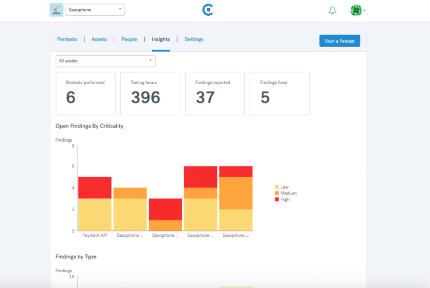This screenshot has height=288, width=430.
Task: Expand the user account menu arrow
Action: coord(364,11)
